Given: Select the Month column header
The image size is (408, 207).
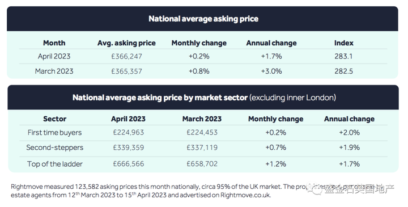Looking at the screenshot, I should tap(54, 43).
